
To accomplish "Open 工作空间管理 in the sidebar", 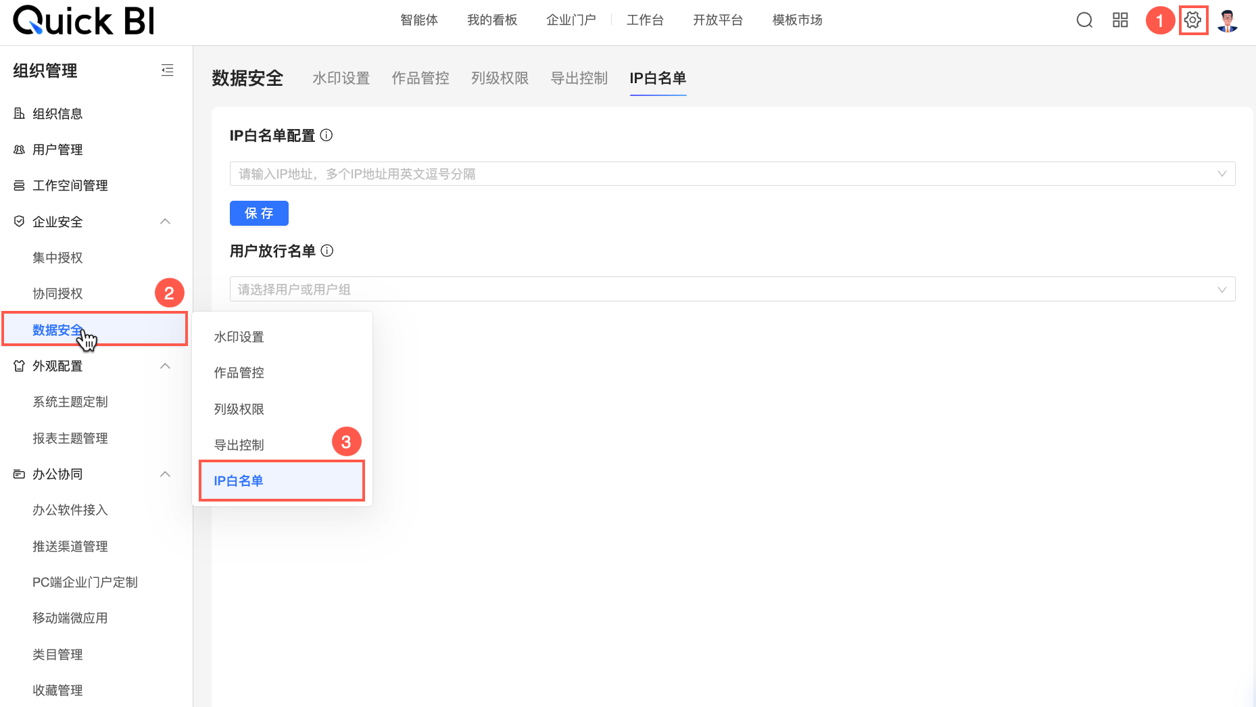I will click(70, 185).
